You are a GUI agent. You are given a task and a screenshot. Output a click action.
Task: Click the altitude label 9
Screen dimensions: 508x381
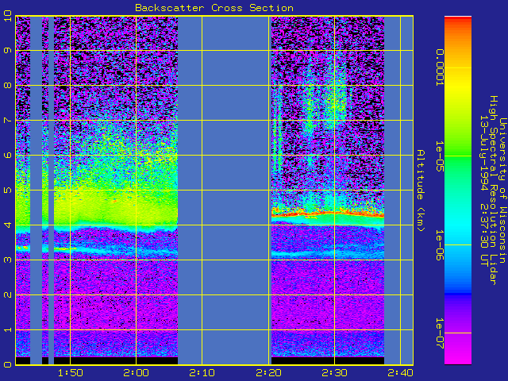(x=8, y=51)
